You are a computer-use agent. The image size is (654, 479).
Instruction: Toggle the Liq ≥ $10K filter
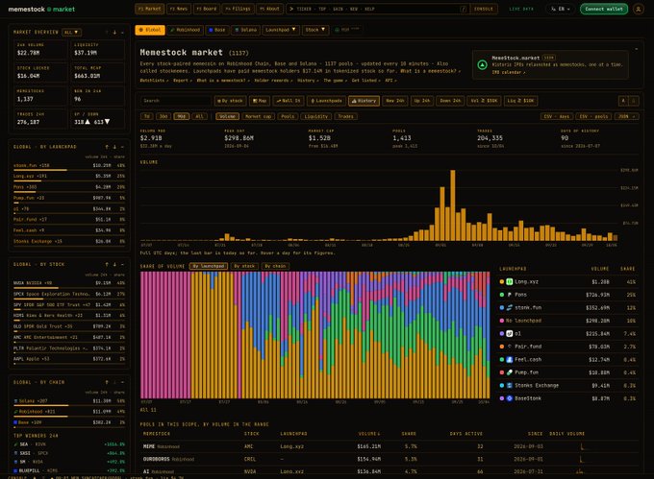(520, 101)
